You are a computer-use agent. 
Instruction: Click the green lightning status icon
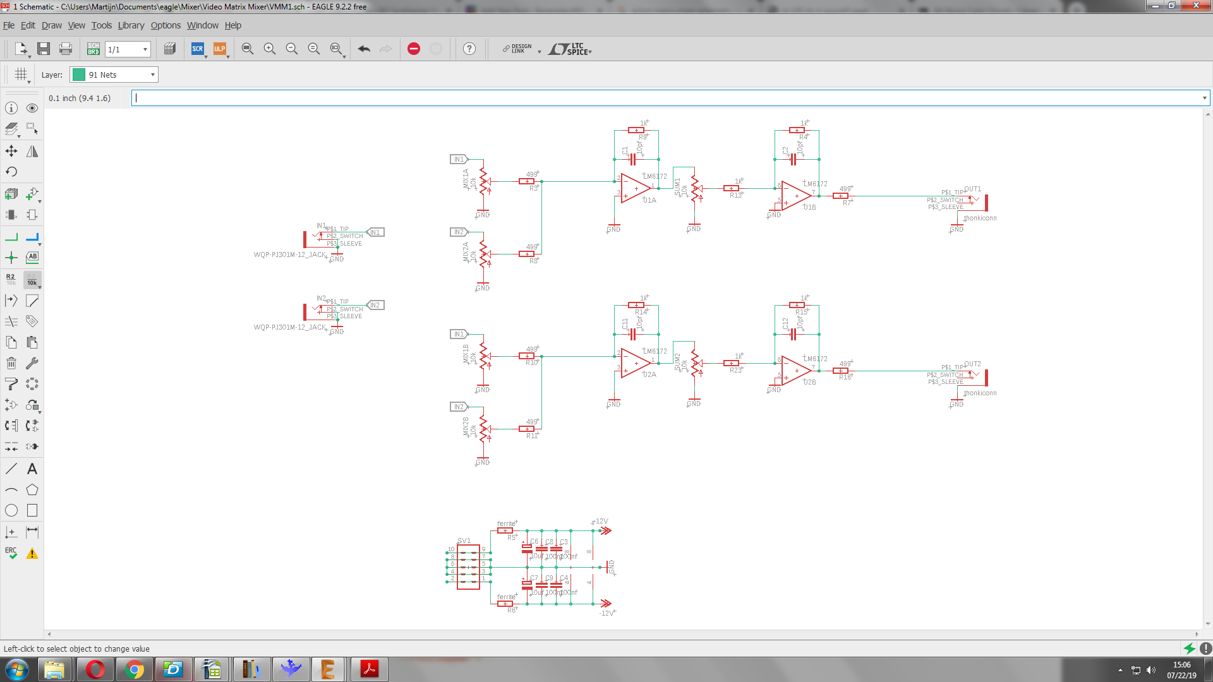tap(1189, 649)
